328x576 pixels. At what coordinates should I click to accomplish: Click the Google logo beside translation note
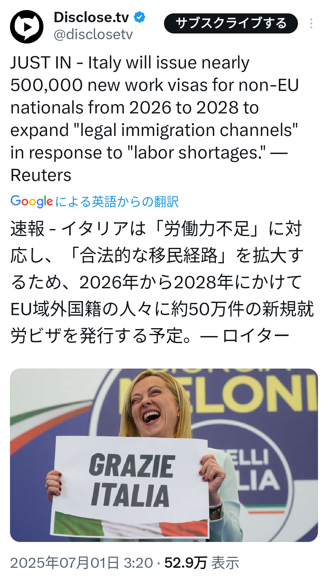coord(32,201)
